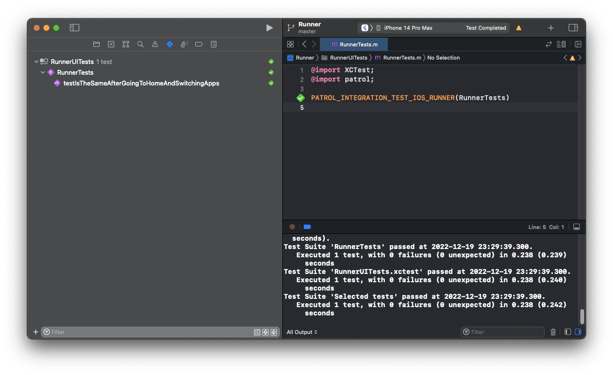Switch to the RunnerTests.m editor tab
This screenshot has width=613, height=375.
[354, 44]
